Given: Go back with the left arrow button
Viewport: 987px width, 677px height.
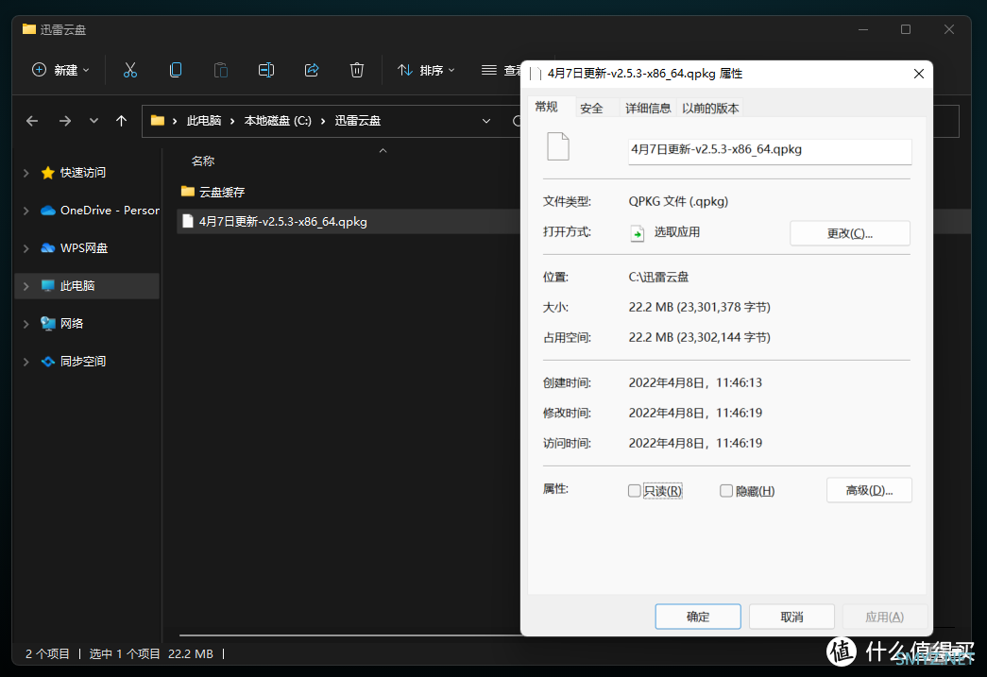Looking at the screenshot, I should point(32,121).
